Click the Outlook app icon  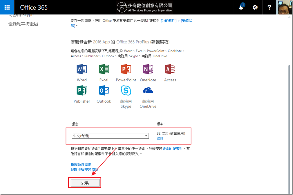coord(104,90)
